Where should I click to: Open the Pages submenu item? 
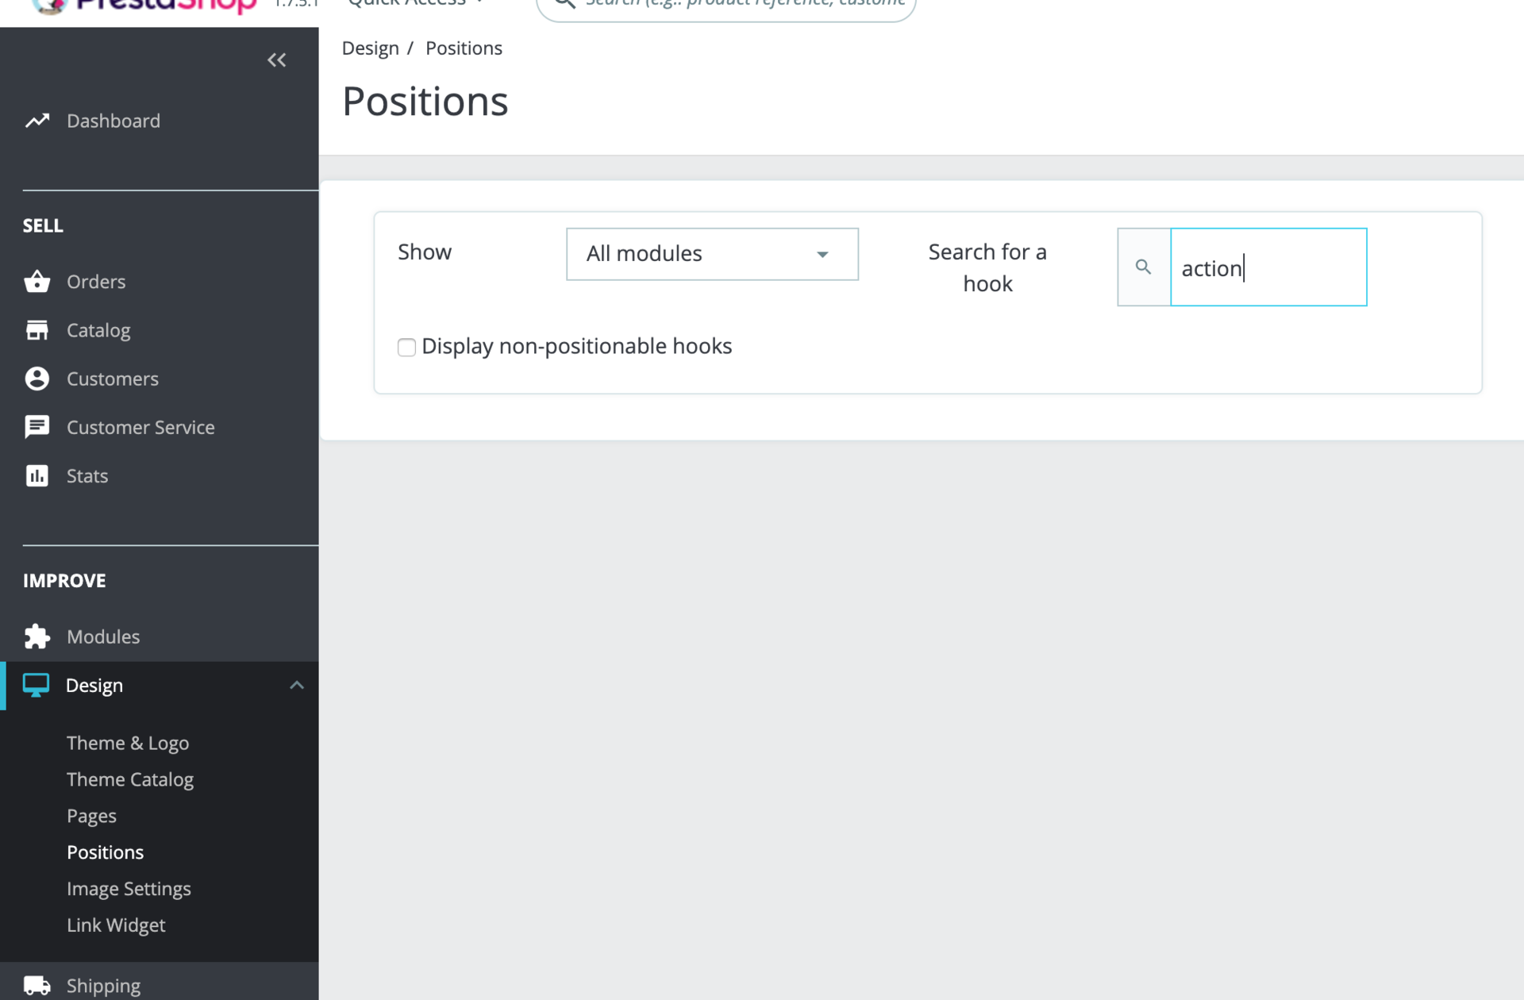(91, 816)
